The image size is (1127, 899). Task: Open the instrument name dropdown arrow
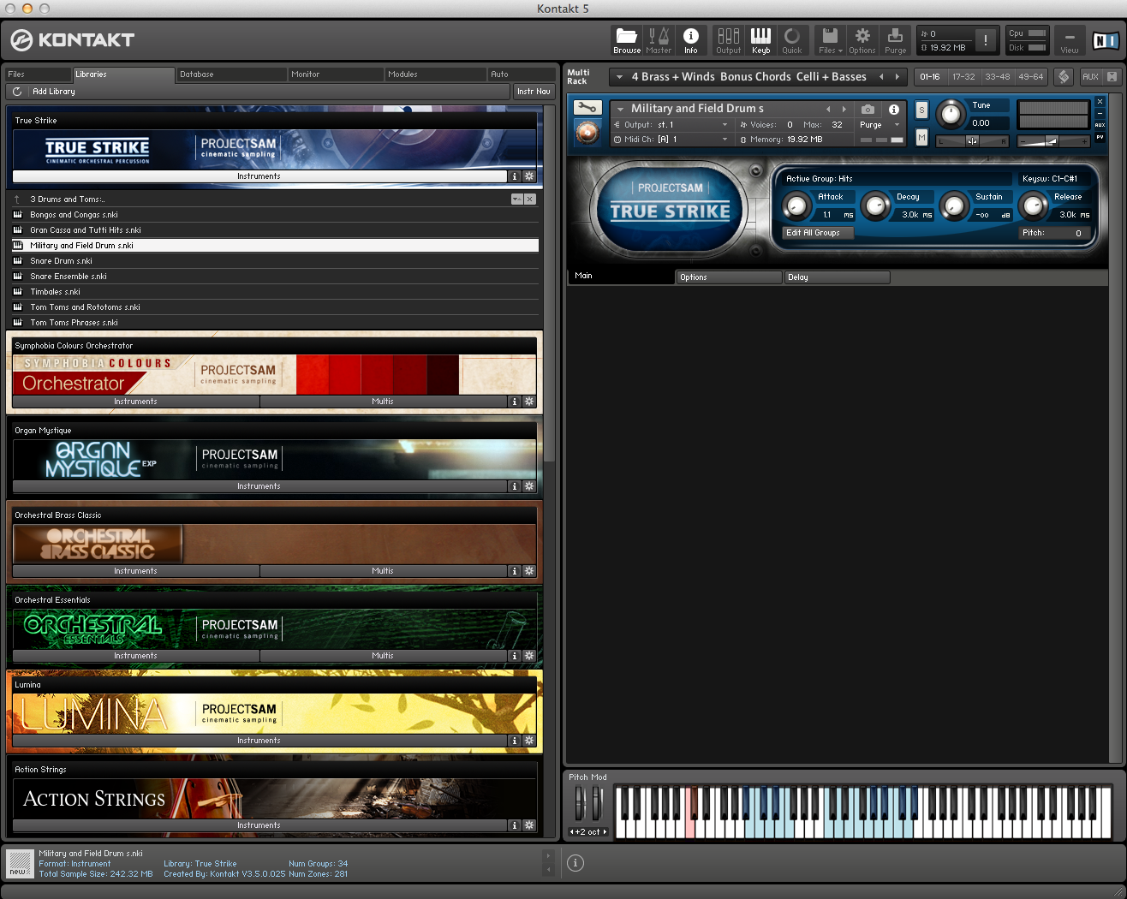(620, 109)
